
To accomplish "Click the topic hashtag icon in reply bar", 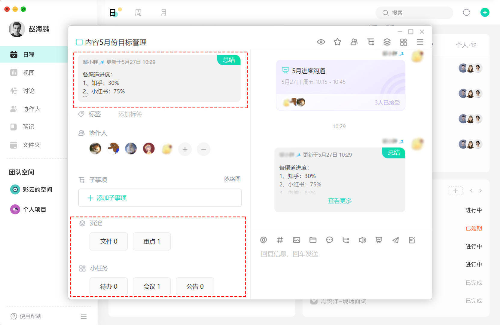I will click(280, 240).
